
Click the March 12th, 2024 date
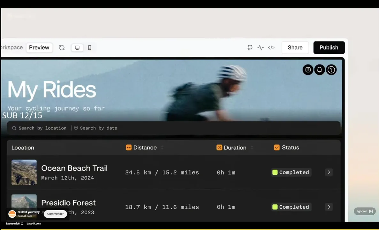click(x=68, y=178)
